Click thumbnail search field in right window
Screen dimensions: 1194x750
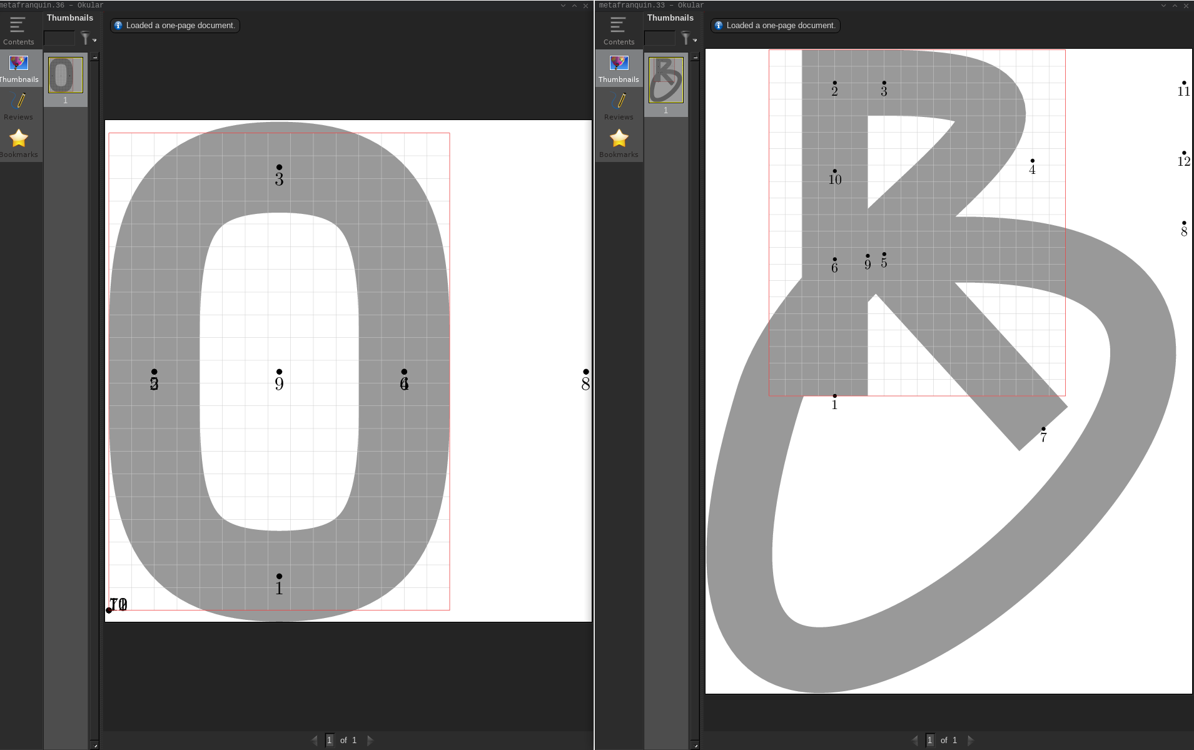coord(659,39)
